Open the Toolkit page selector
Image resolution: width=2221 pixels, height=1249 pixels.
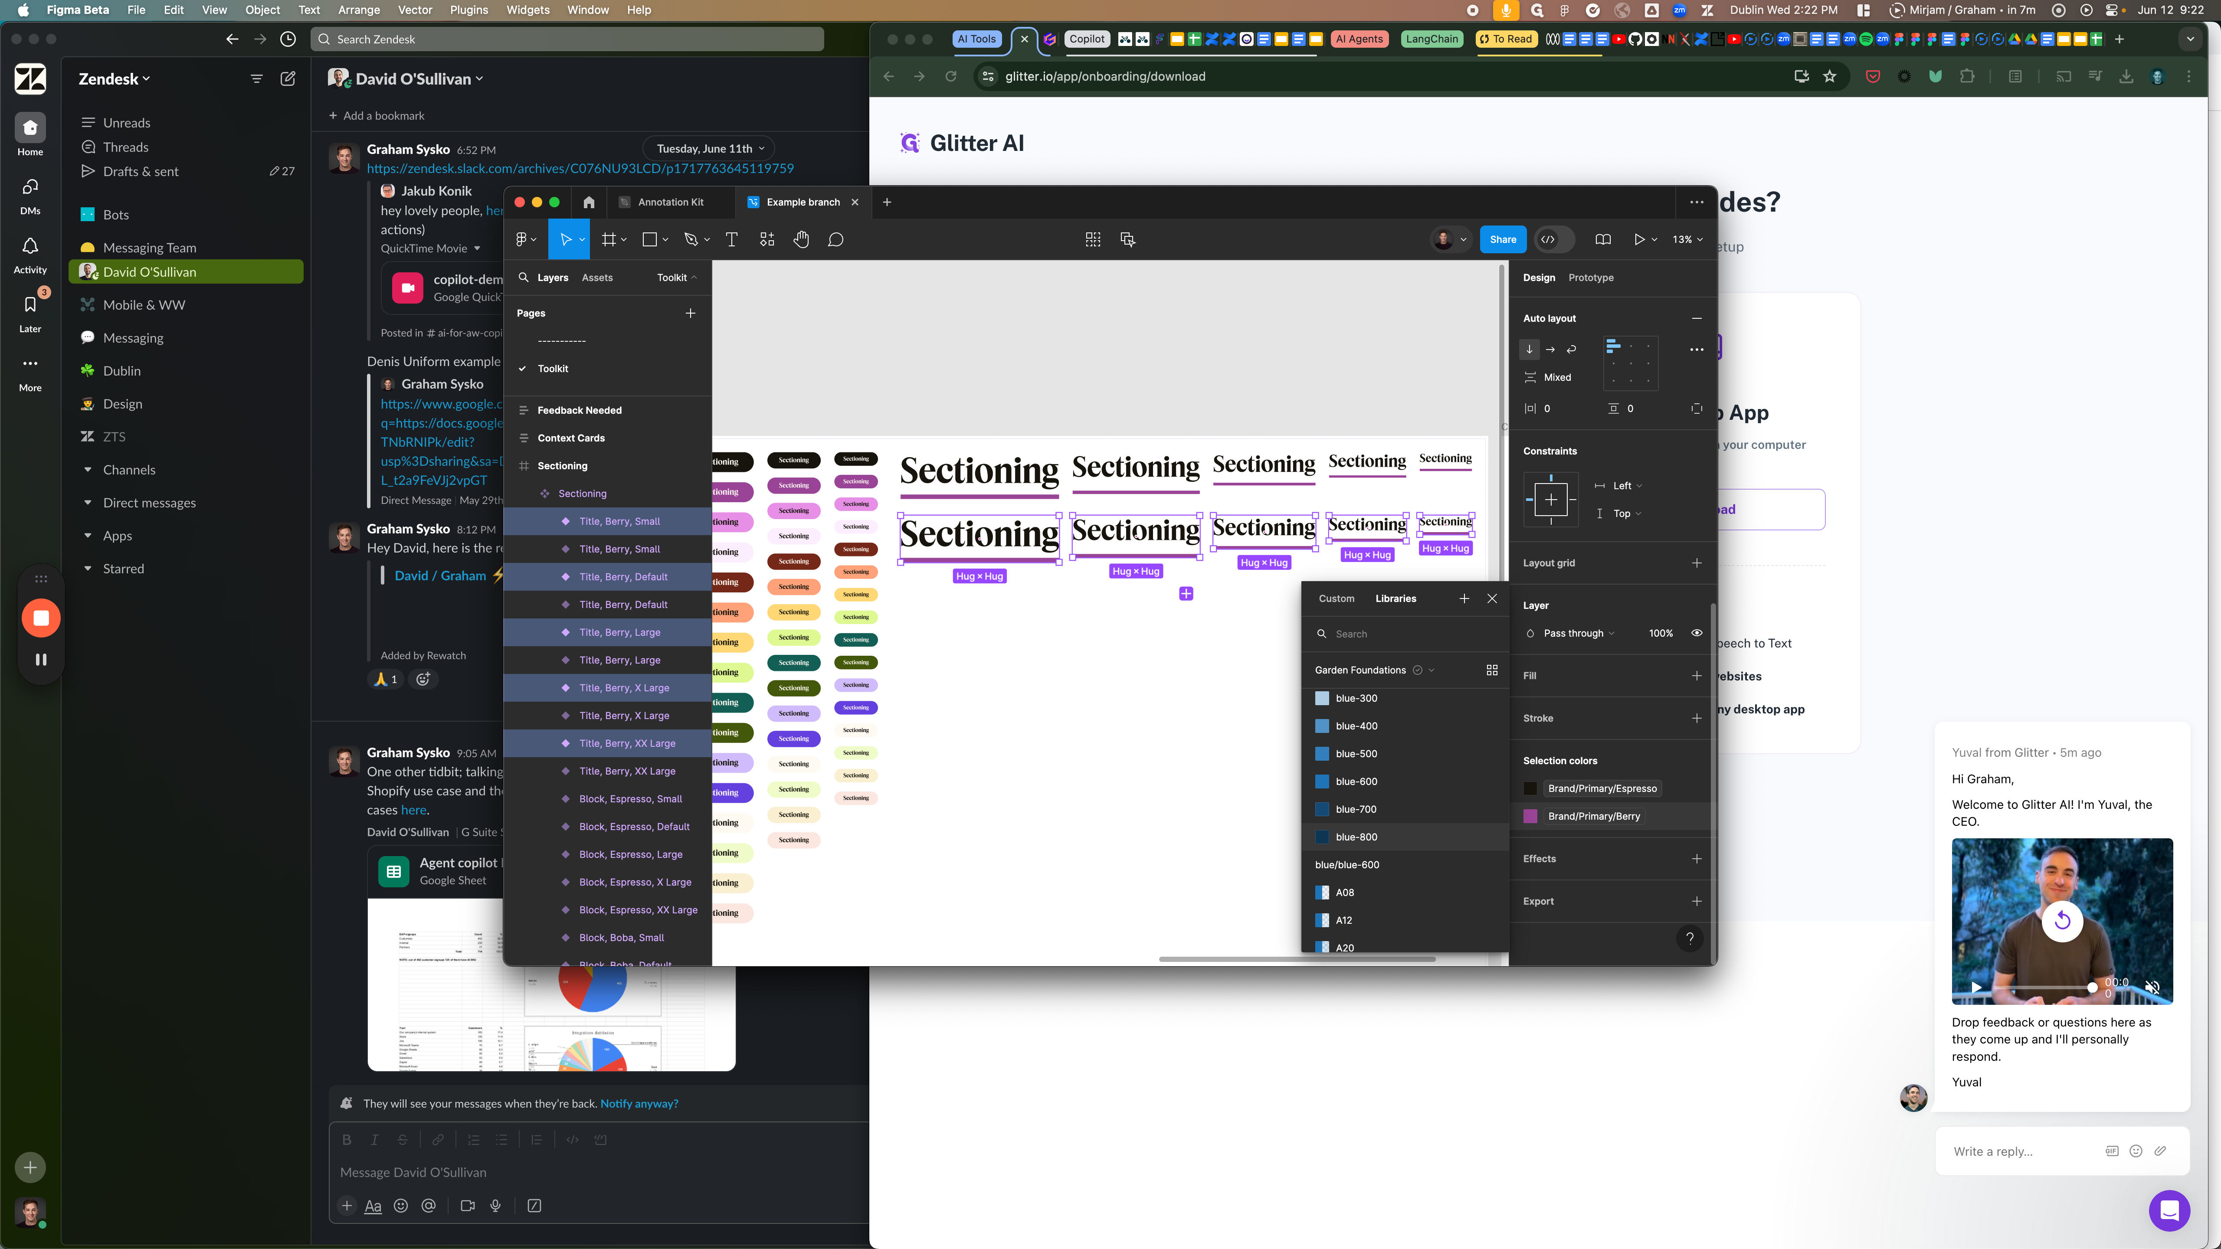click(676, 278)
